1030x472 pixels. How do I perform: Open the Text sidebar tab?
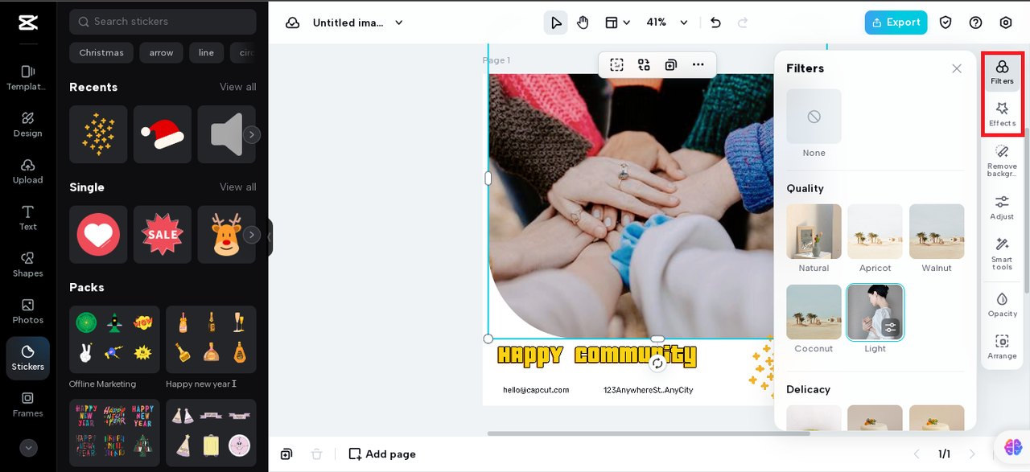(x=27, y=218)
